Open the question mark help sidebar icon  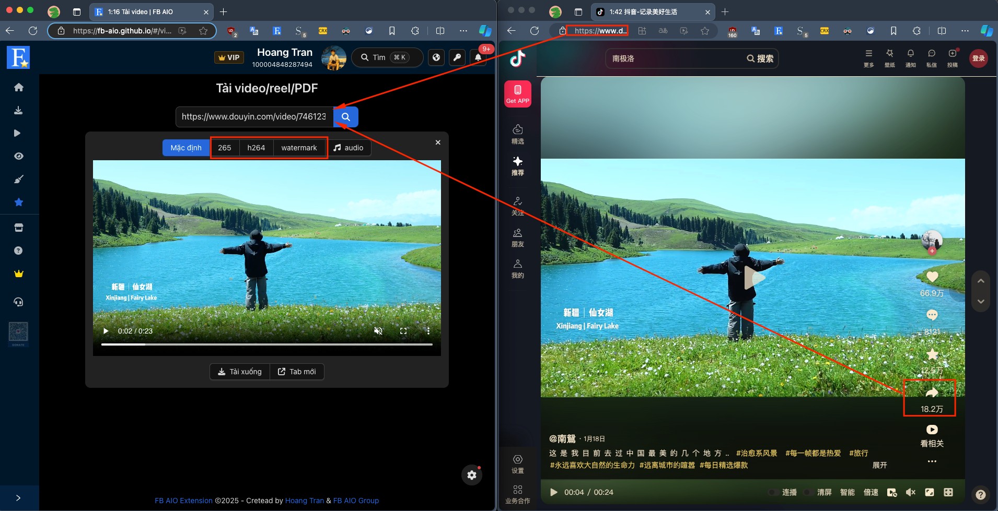[18, 251]
